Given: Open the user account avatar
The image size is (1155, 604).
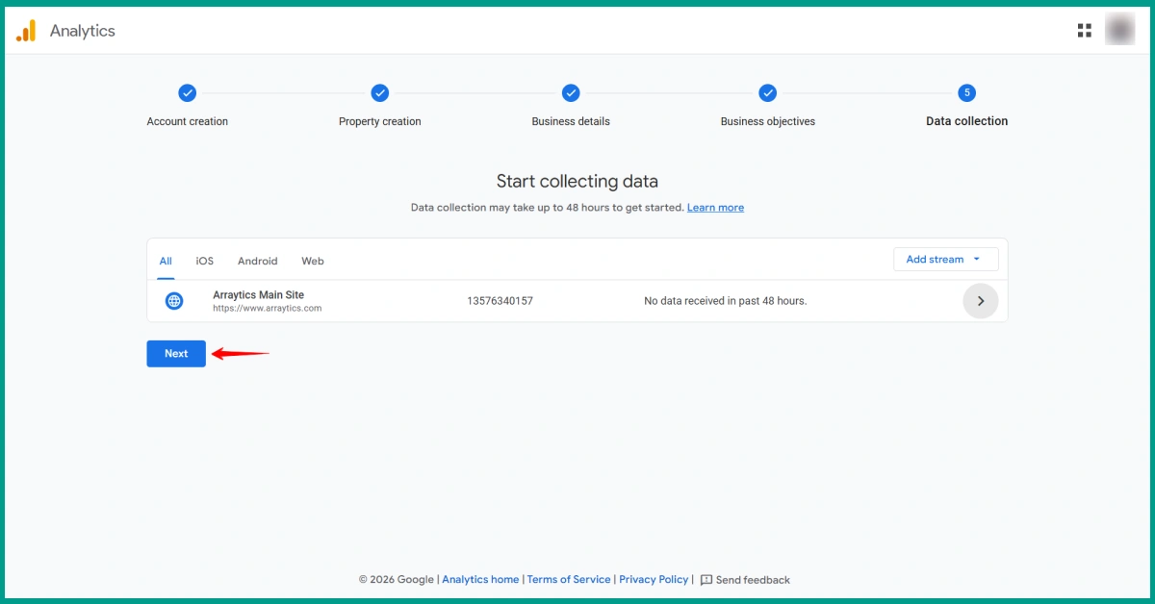Looking at the screenshot, I should (1119, 31).
